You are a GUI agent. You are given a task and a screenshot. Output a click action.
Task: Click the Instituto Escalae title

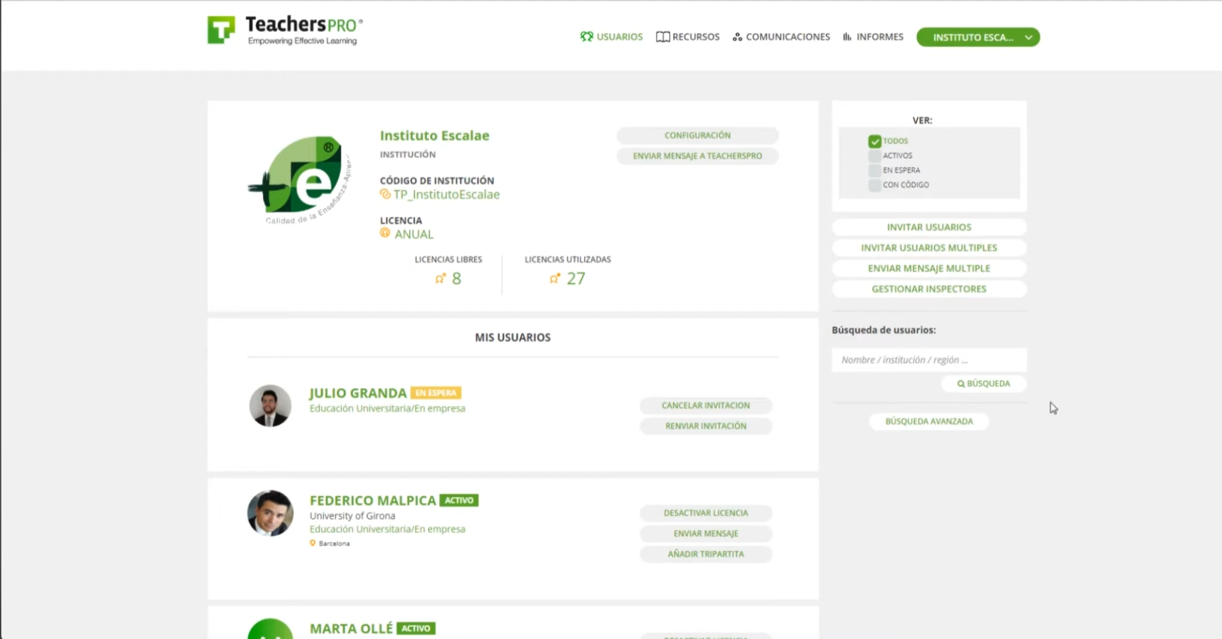click(434, 136)
